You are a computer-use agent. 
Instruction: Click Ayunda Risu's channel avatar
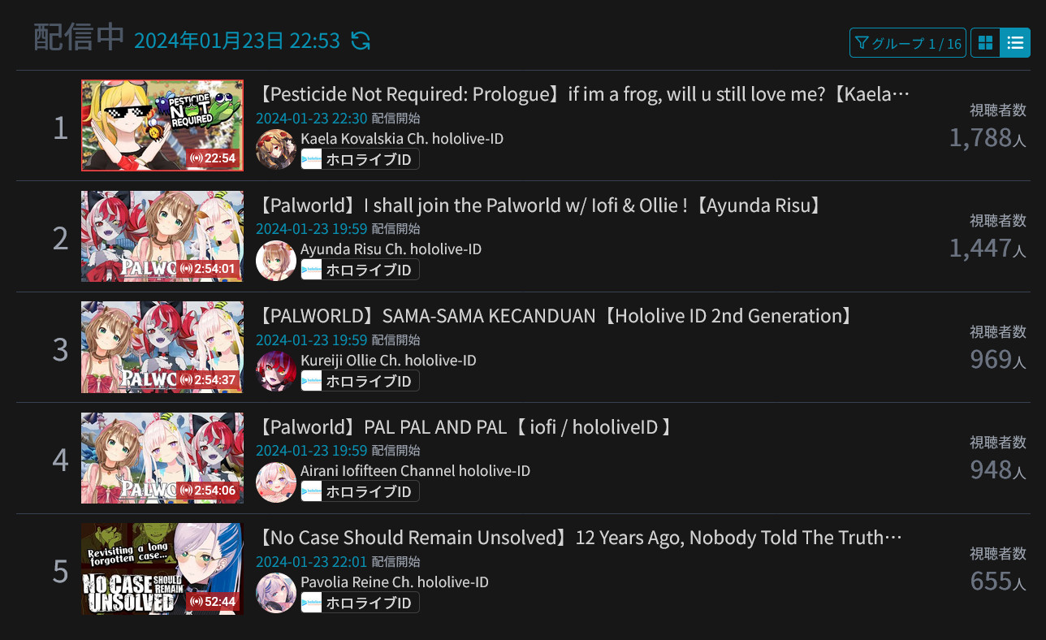276,260
